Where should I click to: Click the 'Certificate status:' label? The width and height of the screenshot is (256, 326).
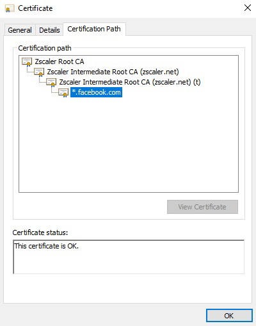40,232
